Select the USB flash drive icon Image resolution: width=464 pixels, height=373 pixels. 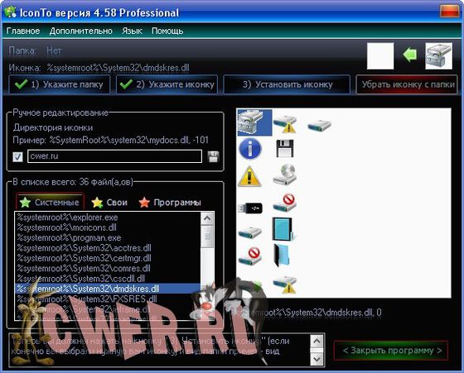pyautogui.click(x=250, y=208)
